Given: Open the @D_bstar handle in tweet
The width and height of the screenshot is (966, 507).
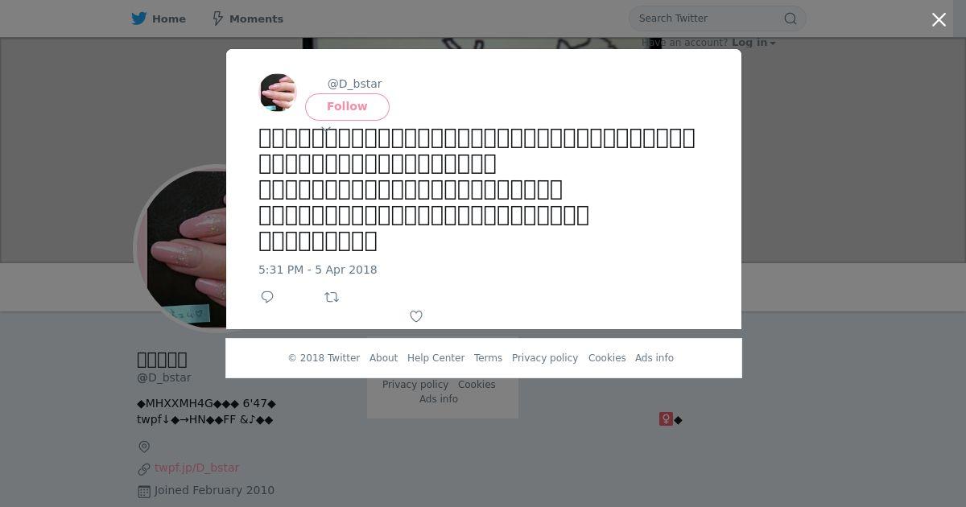Looking at the screenshot, I should 354,84.
